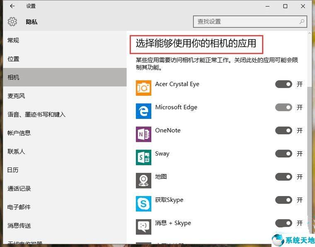Screen dimensions: 315x247
Task: Click the 消息 + Skype messaging icon
Action: click(x=143, y=227)
